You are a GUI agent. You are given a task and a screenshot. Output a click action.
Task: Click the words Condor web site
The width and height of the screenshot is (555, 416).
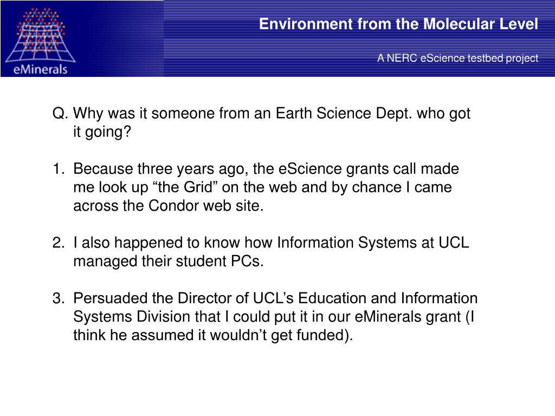coord(205,205)
